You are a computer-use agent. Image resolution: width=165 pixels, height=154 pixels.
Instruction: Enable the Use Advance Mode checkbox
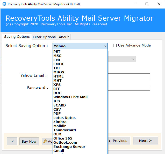[115, 45]
